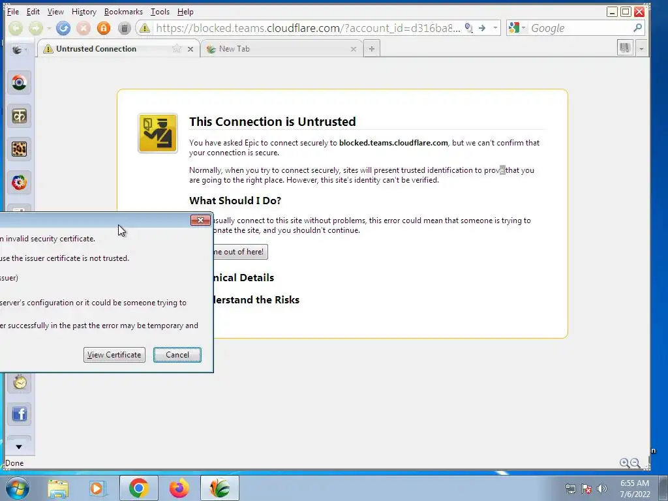Select the Untrusted Connection tab

tap(106, 49)
